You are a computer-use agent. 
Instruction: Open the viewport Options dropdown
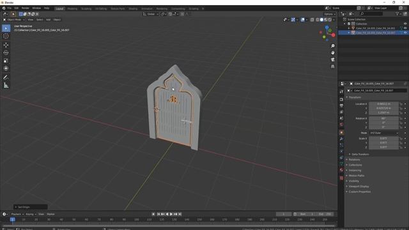[330, 14]
